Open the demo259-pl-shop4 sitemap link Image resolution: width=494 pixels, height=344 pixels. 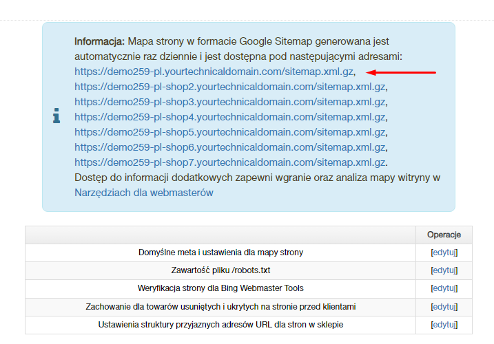coord(230,117)
